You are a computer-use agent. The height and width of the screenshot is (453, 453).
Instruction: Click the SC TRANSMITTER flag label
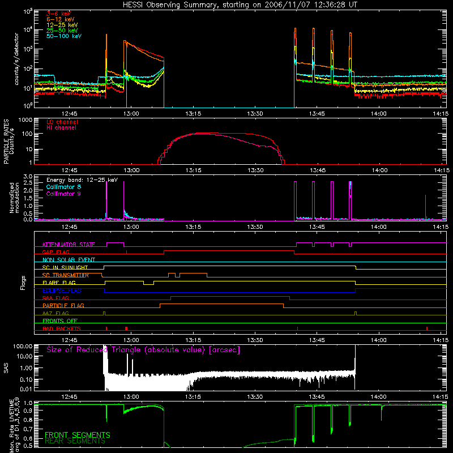(66, 275)
